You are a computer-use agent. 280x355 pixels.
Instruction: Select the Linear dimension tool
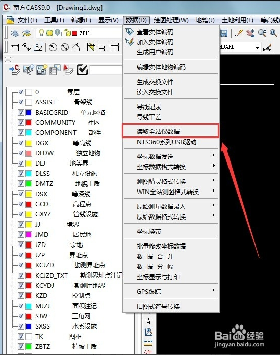point(15,47)
